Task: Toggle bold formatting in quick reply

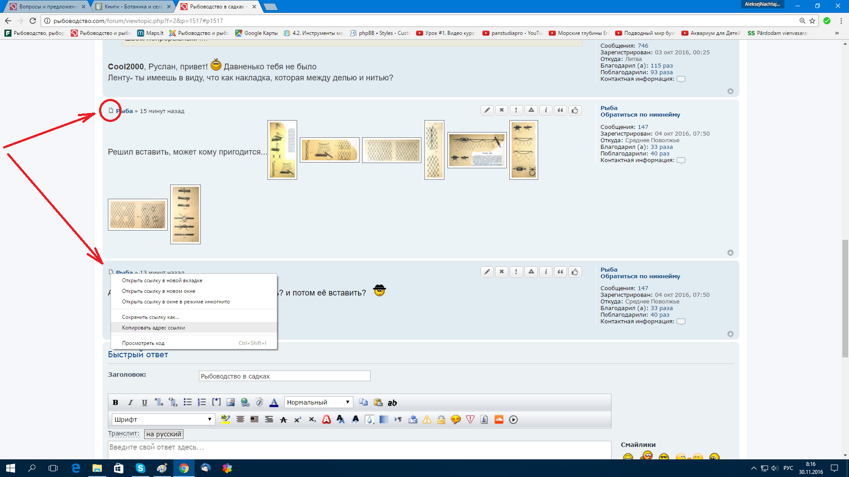Action: (x=115, y=402)
